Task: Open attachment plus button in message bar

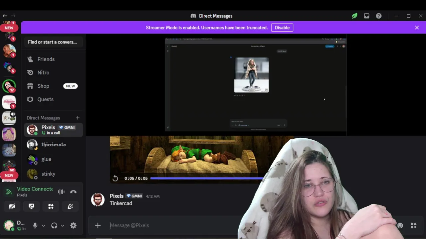Action: (x=98, y=225)
